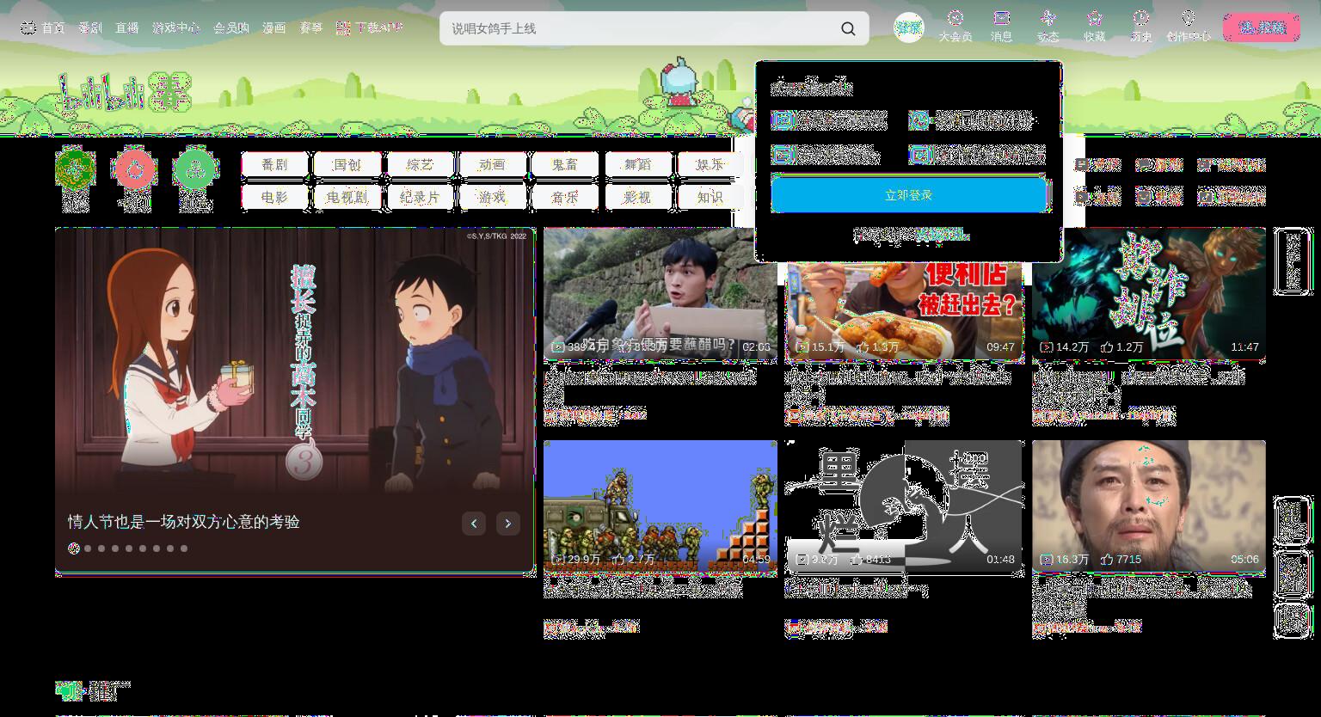The width and height of the screenshot is (1321, 717).
Task: Open the 高木同学 anime carousel banner
Action: click(294, 400)
